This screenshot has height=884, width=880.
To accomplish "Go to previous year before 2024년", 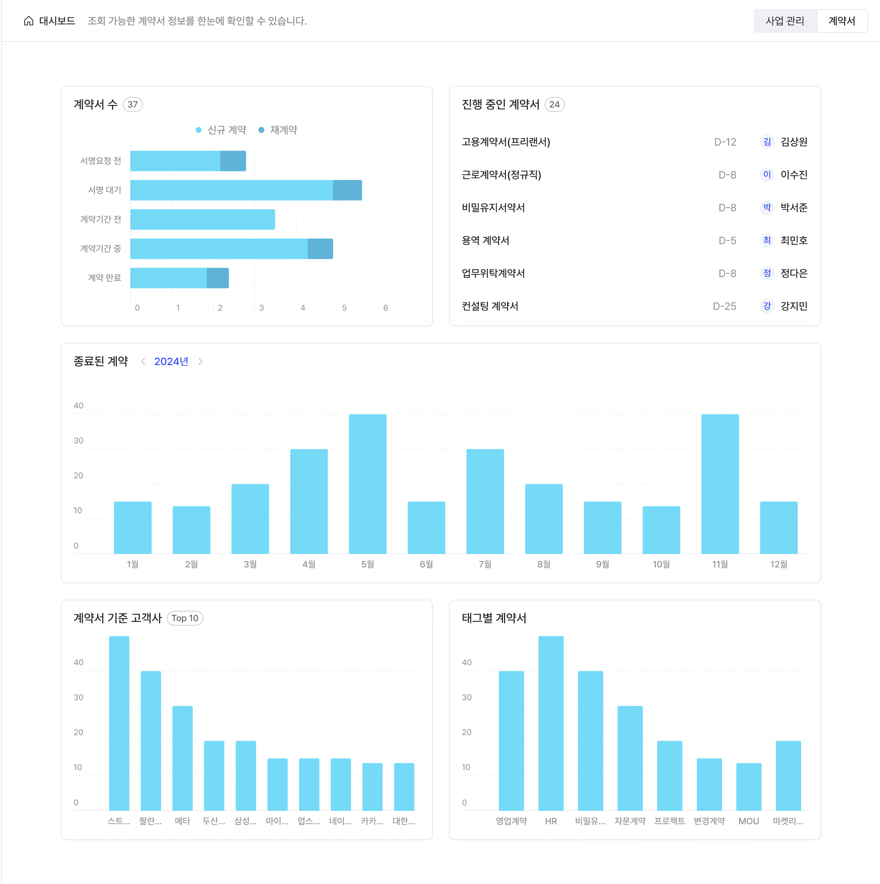I will [x=143, y=361].
